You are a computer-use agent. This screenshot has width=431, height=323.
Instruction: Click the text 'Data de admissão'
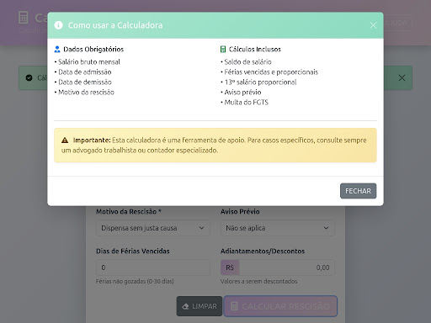pyautogui.click(x=85, y=72)
